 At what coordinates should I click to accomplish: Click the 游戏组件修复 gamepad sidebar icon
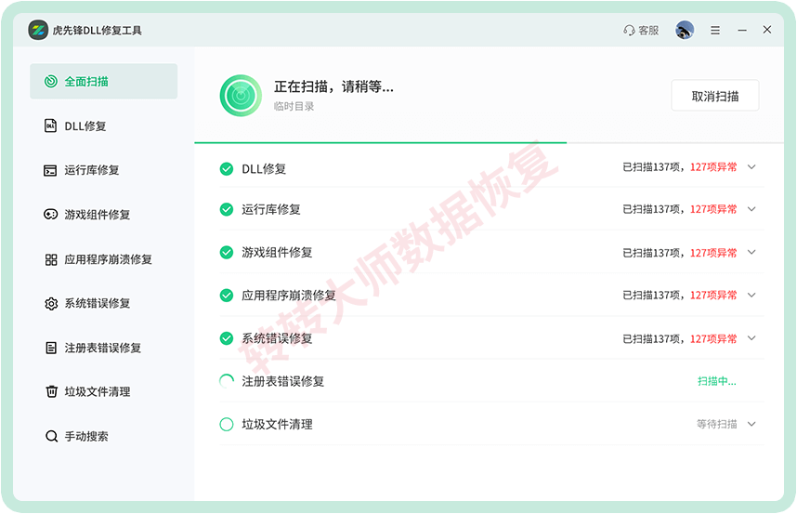click(51, 215)
